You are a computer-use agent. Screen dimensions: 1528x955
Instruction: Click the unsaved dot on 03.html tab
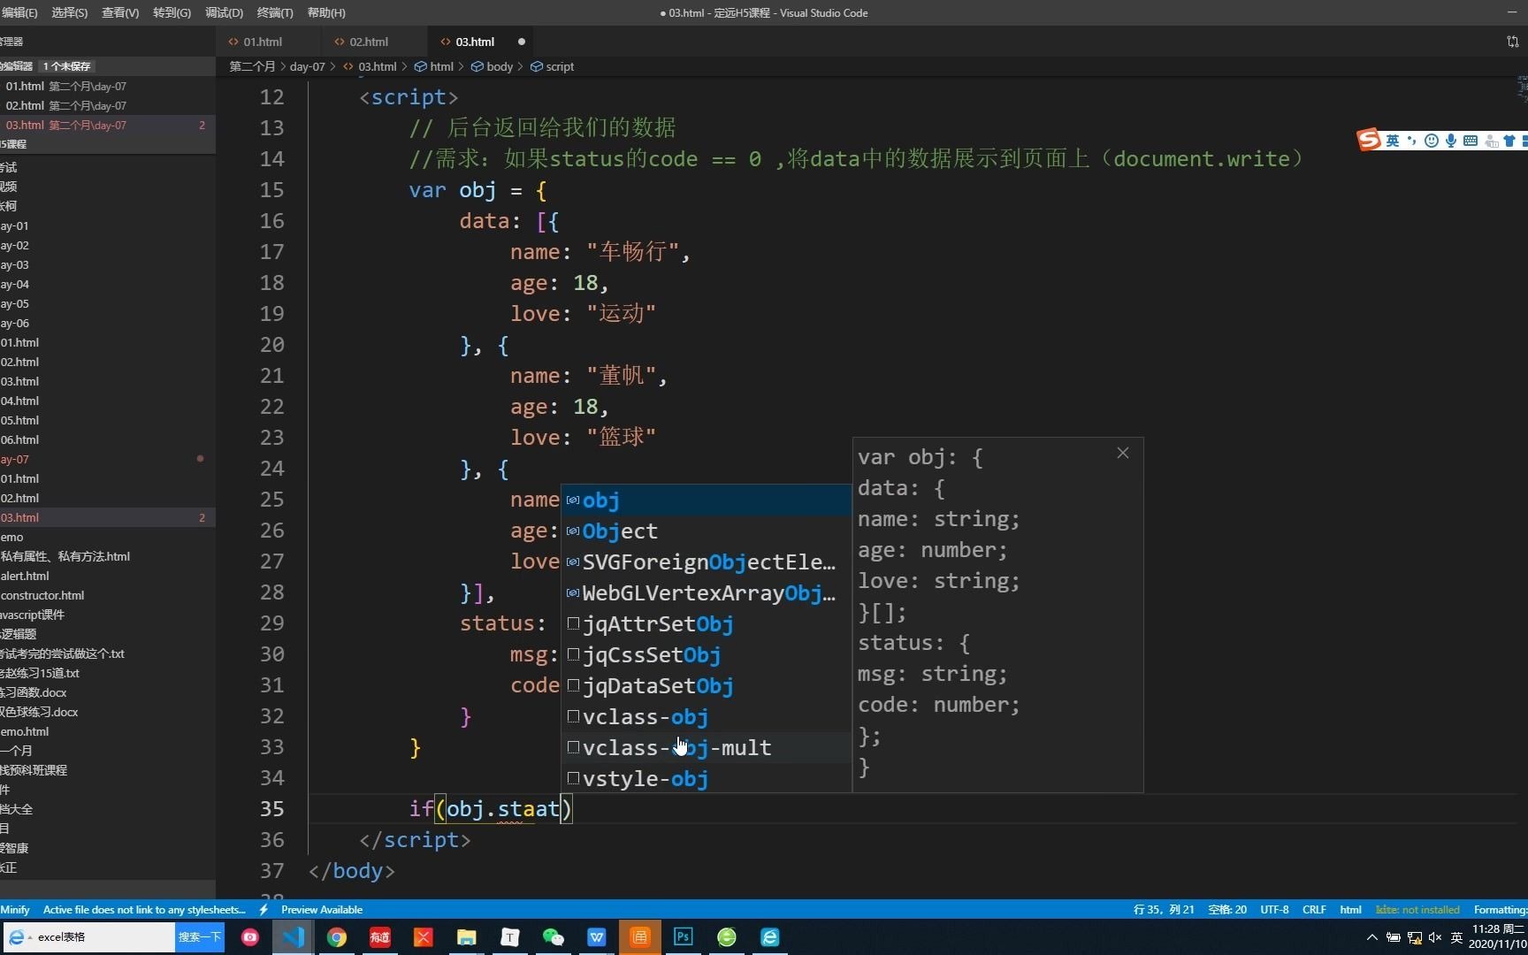point(521,41)
